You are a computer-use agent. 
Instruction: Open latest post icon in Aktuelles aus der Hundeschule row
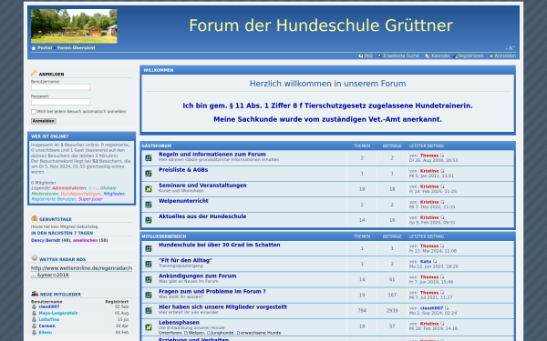coord(442,217)
